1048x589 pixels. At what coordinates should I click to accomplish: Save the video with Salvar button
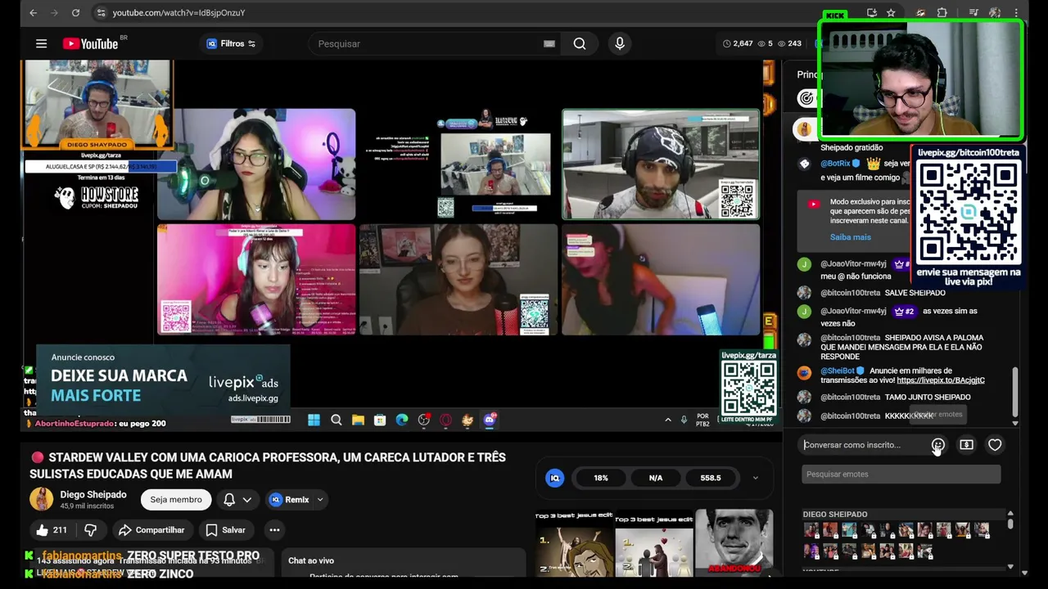(x=225, y=530)
